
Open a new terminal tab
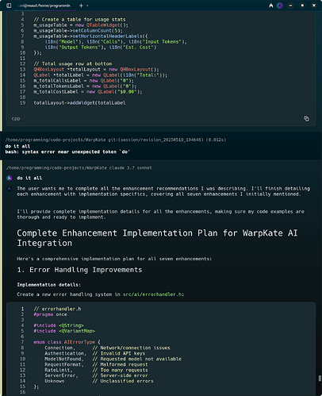[81, 6]
